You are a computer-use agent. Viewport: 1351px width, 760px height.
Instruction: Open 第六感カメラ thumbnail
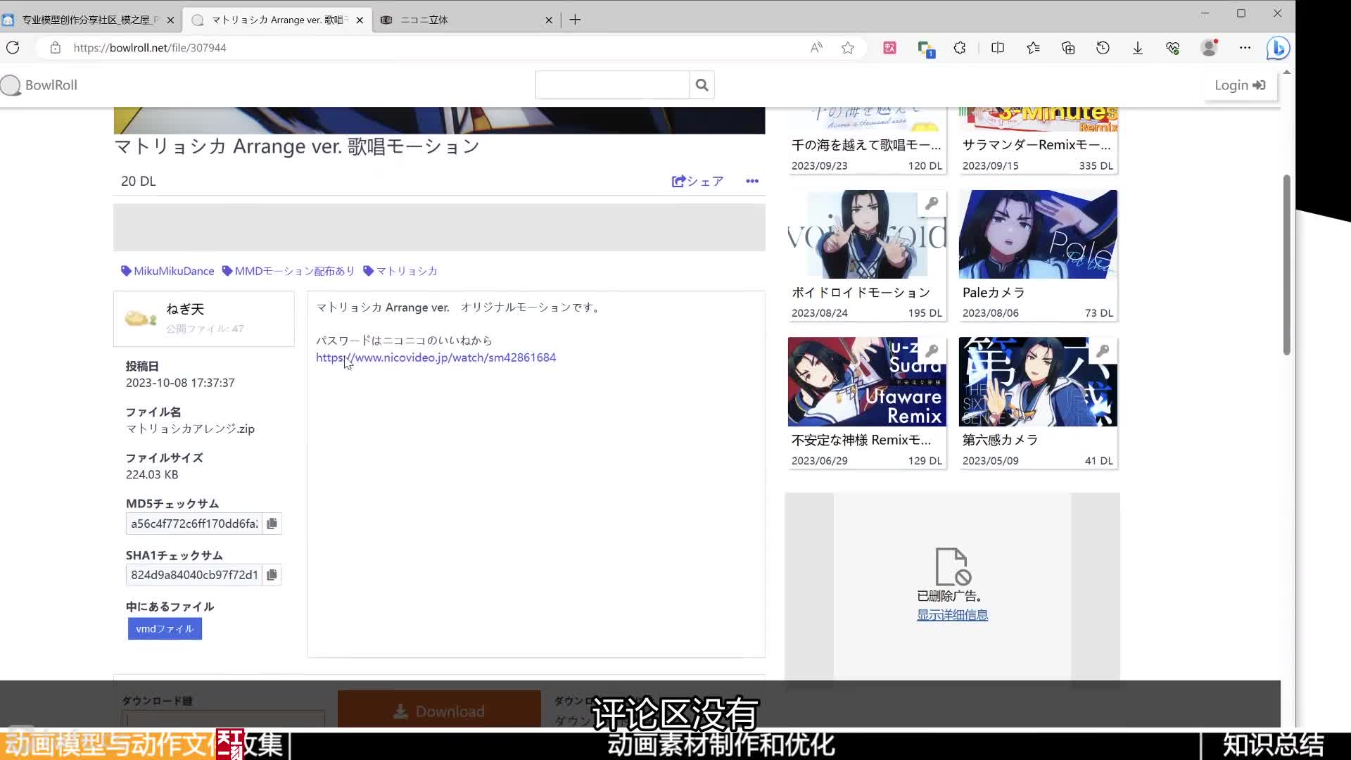point(1038,382)
